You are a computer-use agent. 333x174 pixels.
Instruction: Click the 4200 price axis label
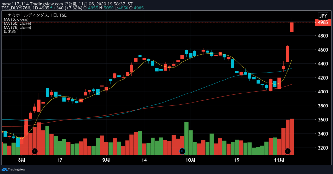click(323, 78)
